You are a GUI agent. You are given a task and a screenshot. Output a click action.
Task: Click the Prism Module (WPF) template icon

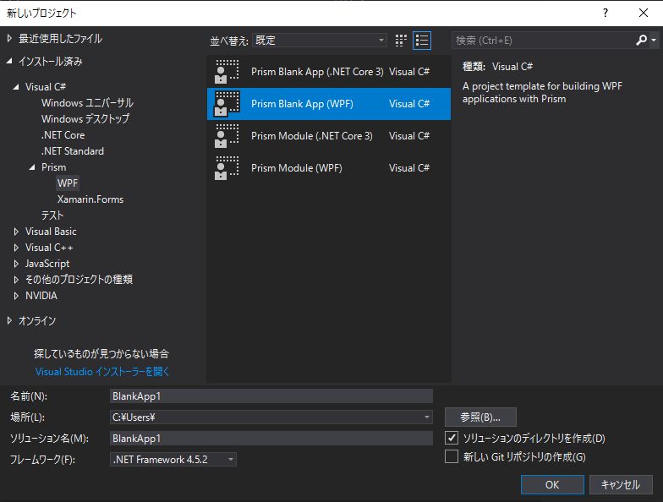(227, 167)
